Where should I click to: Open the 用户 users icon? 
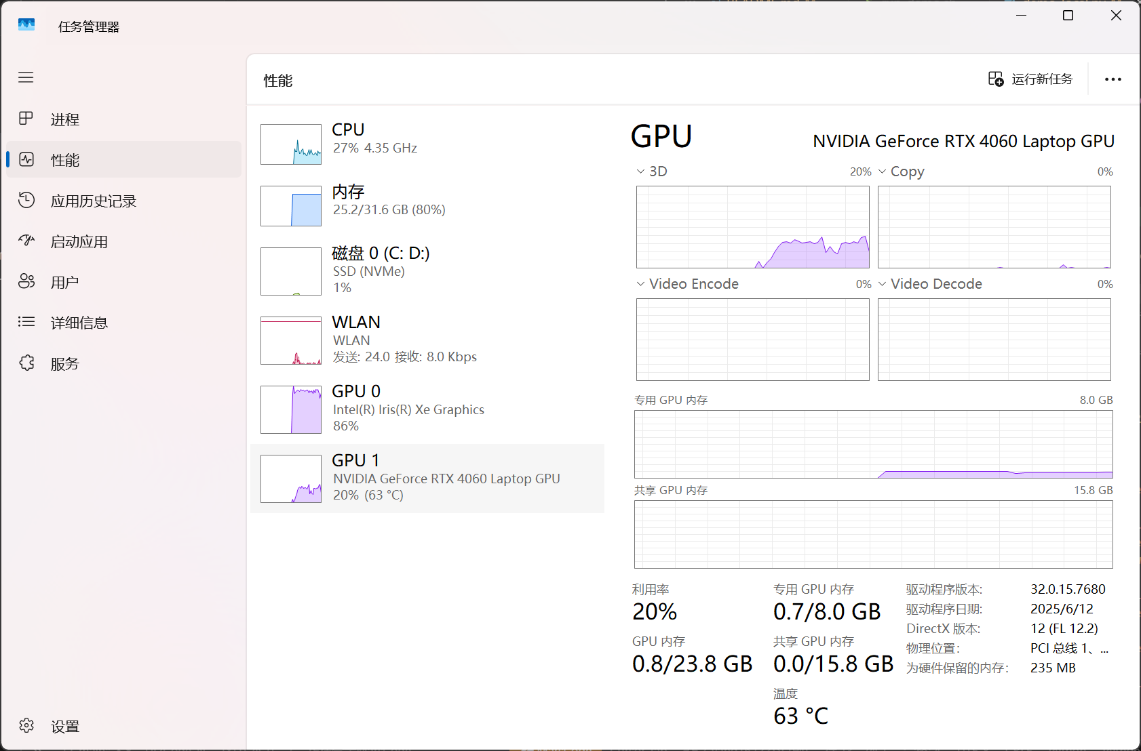click(x=26, y=281)
